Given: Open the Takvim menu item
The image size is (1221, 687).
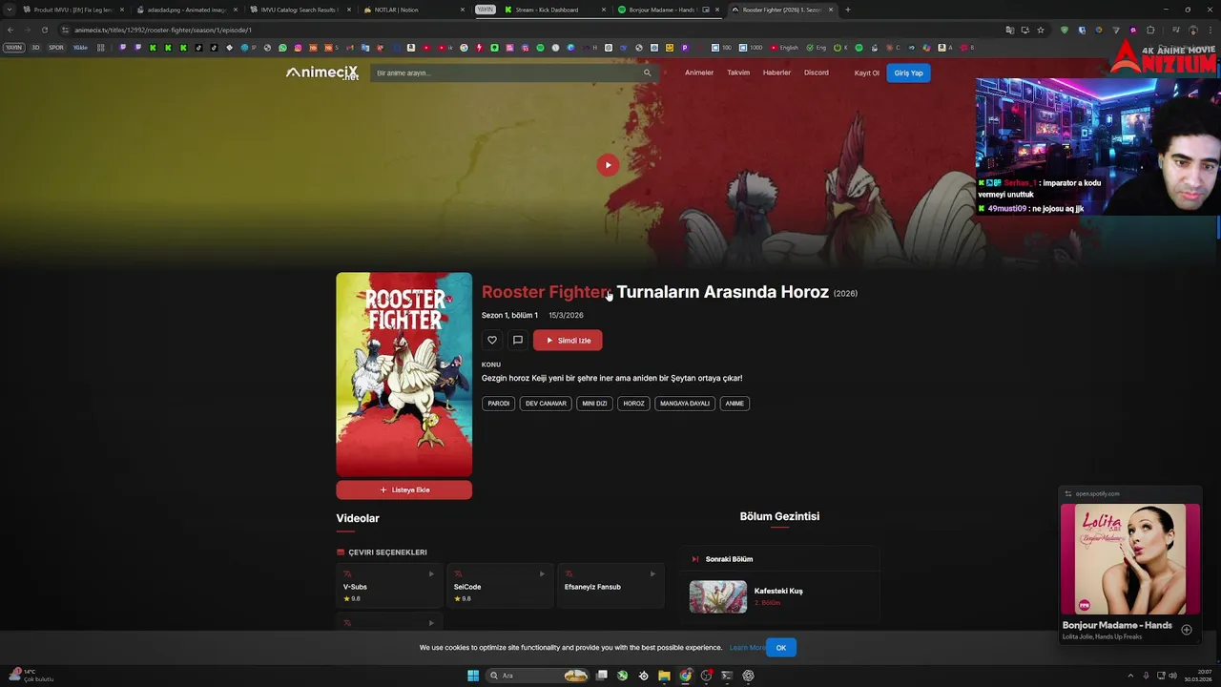Looking at the screenshot, I should pos(738,73).
